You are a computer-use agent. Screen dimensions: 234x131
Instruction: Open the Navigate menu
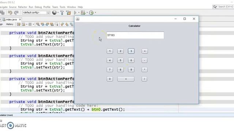4,7
